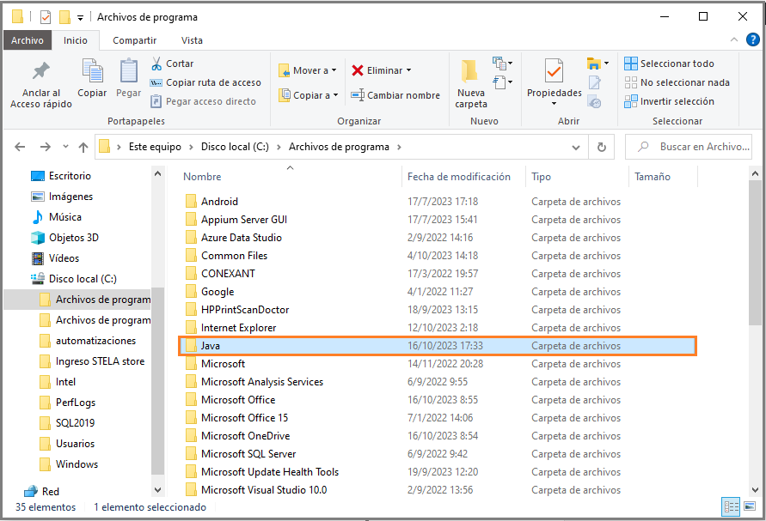This screenshot has width=766, height=521.
Task: Sort by the Nombre column header
Action: click(202, 177)
